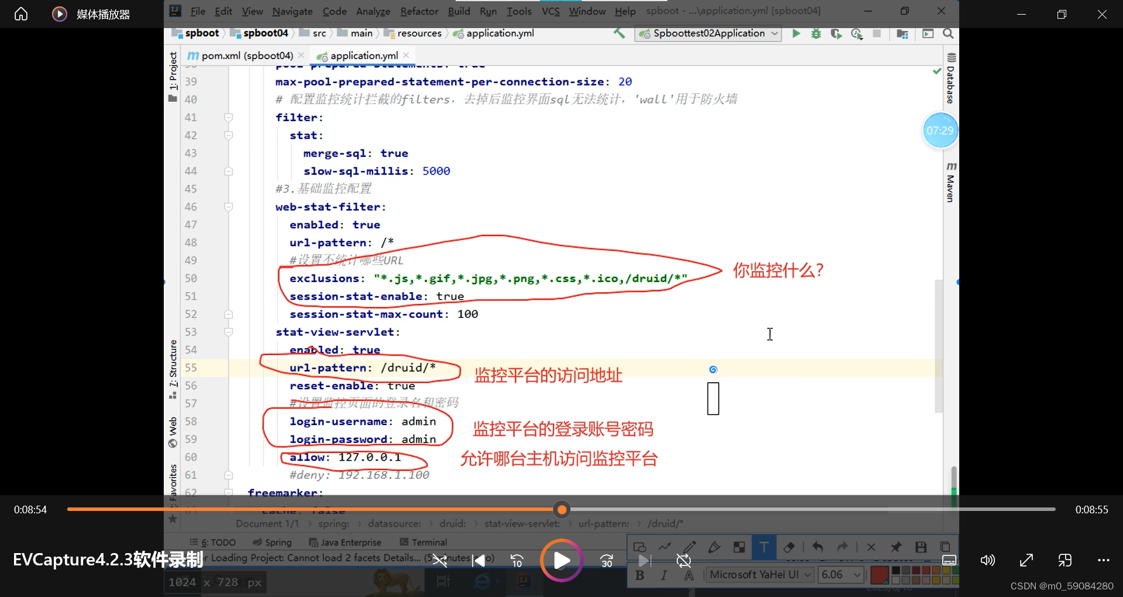Viewport: 1123px width, 597px height.
Task: Toggle loop playback mode
Action: click(x=683, y=562)
